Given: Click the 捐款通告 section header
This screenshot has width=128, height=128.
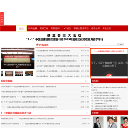Looking at the screenshot, I should [95, 81].
